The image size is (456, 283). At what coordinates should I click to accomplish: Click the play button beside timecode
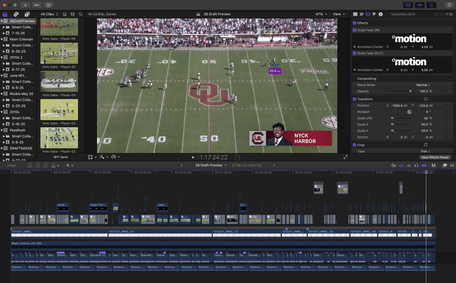(x=193, y=157)
